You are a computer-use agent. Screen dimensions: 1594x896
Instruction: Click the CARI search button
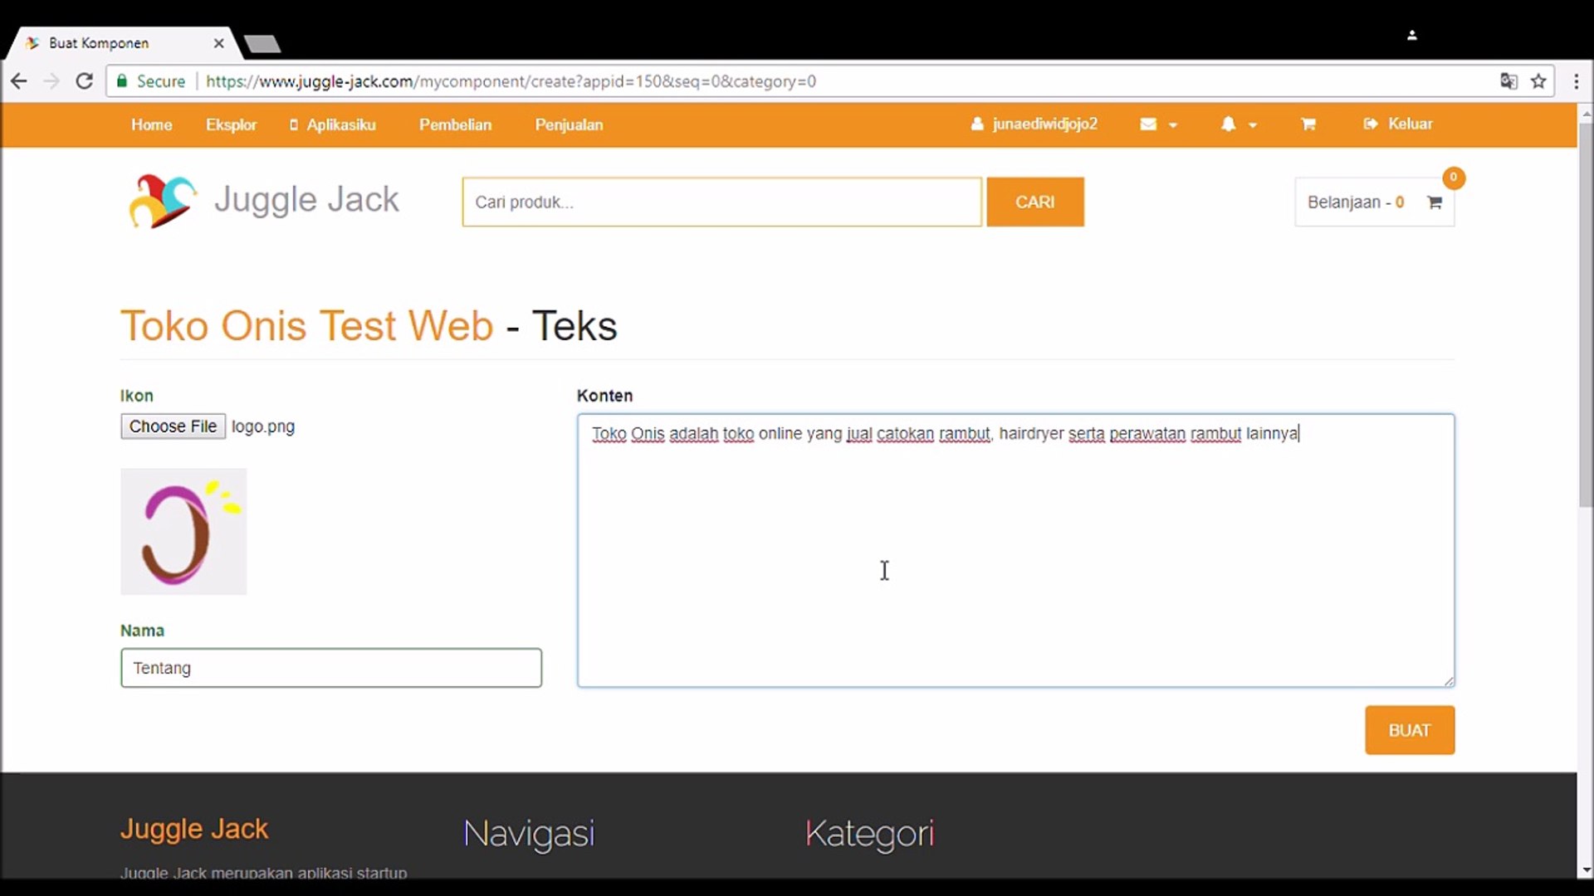[1035, 202]
